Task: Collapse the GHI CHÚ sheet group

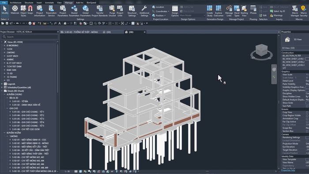Action: coord(8,108)
